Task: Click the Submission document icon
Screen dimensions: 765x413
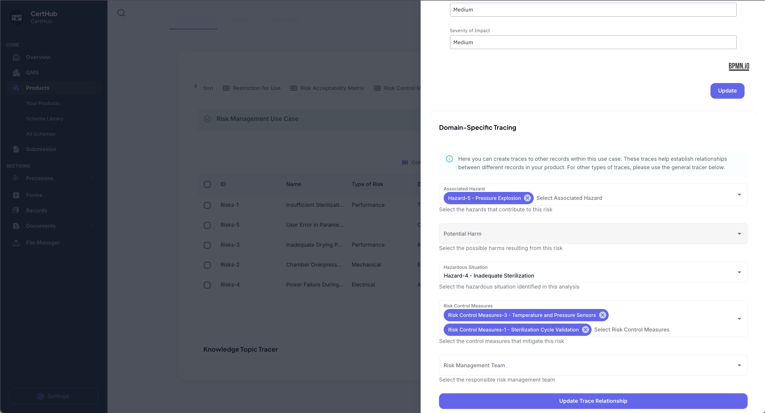Action: tap(16, 149)
